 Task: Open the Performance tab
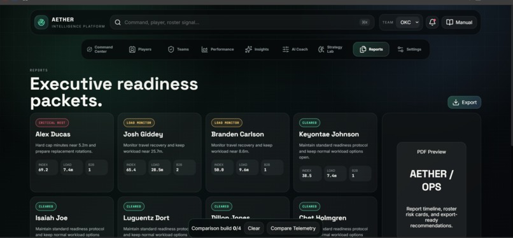(218, 50)
